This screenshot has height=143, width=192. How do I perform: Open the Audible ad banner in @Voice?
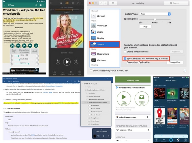(x=25, y=70)
